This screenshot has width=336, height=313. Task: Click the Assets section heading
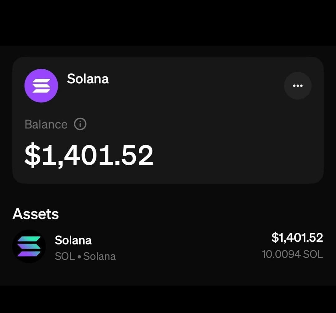[35, 214]
